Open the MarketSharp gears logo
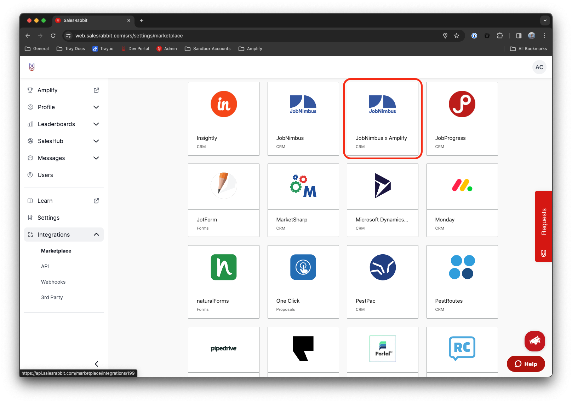The image size is (572, 403). [303, 185]
